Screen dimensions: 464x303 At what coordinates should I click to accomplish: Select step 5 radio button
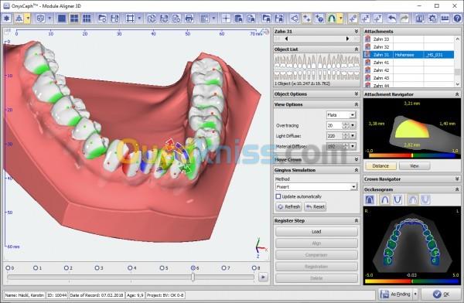(162, 267)
